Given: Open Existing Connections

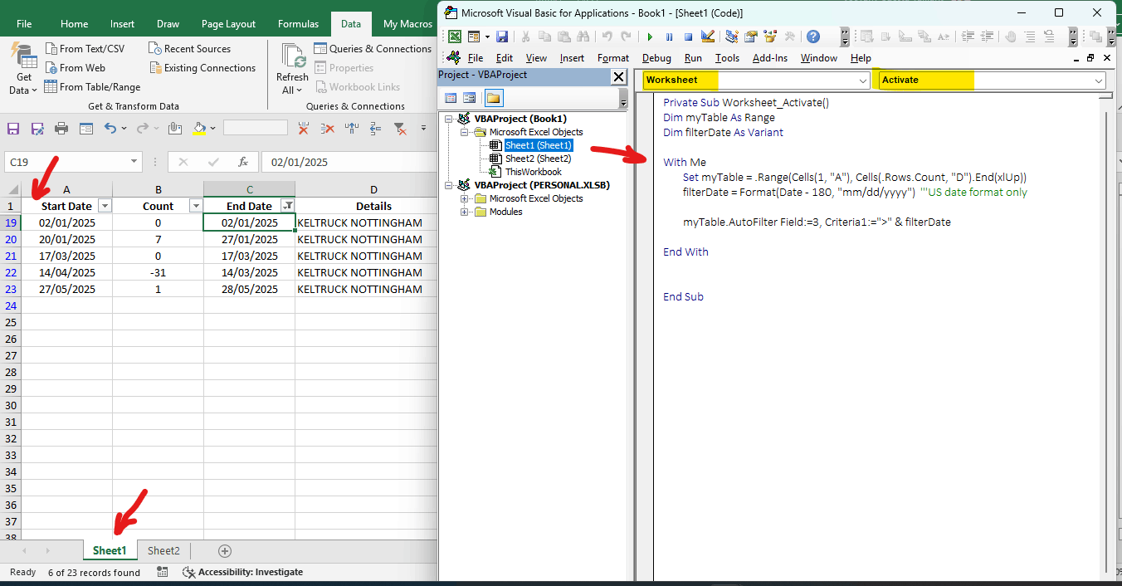Looking at the screenshot, I should (x=202, y=68).
